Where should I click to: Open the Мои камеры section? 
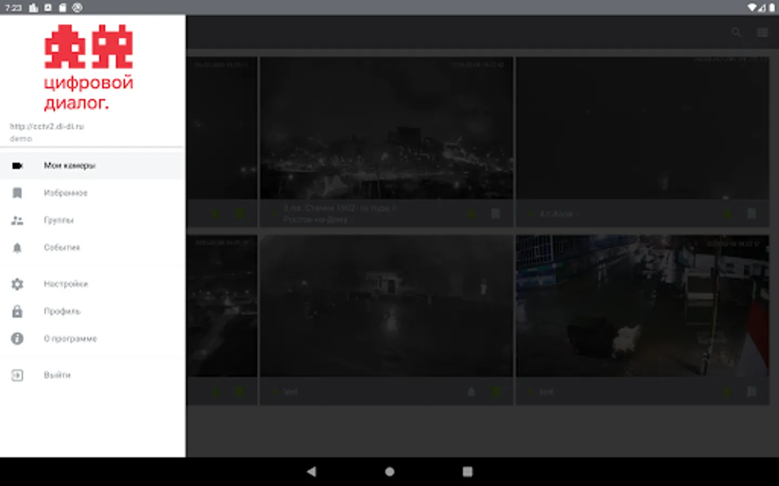[x=93, y=165]
